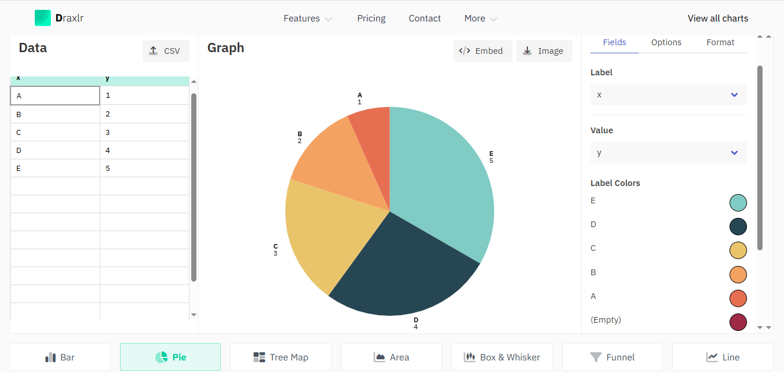The width and height of the screenshot is (784, 372).
Task: Open the Value field dropdown
Action: click(668, 152)
